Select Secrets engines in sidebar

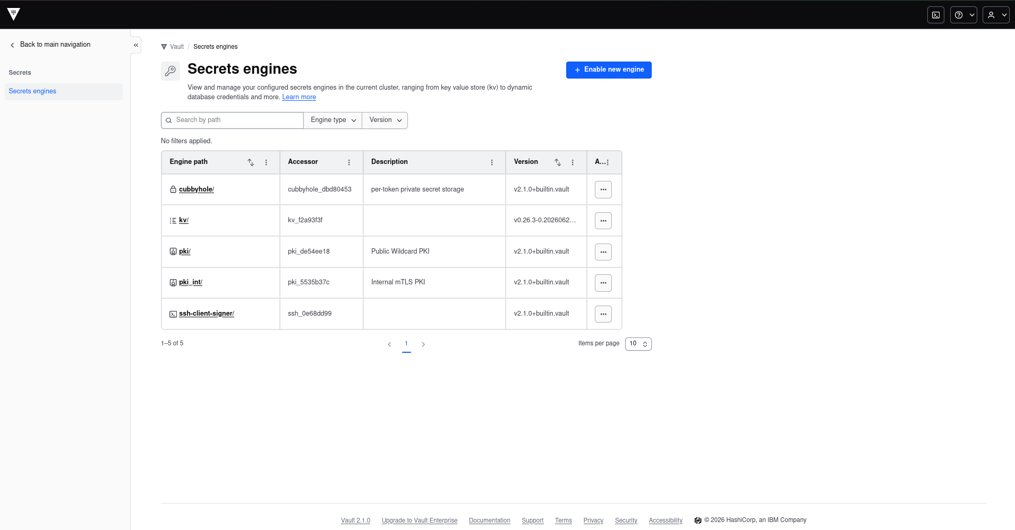(63, 91)
